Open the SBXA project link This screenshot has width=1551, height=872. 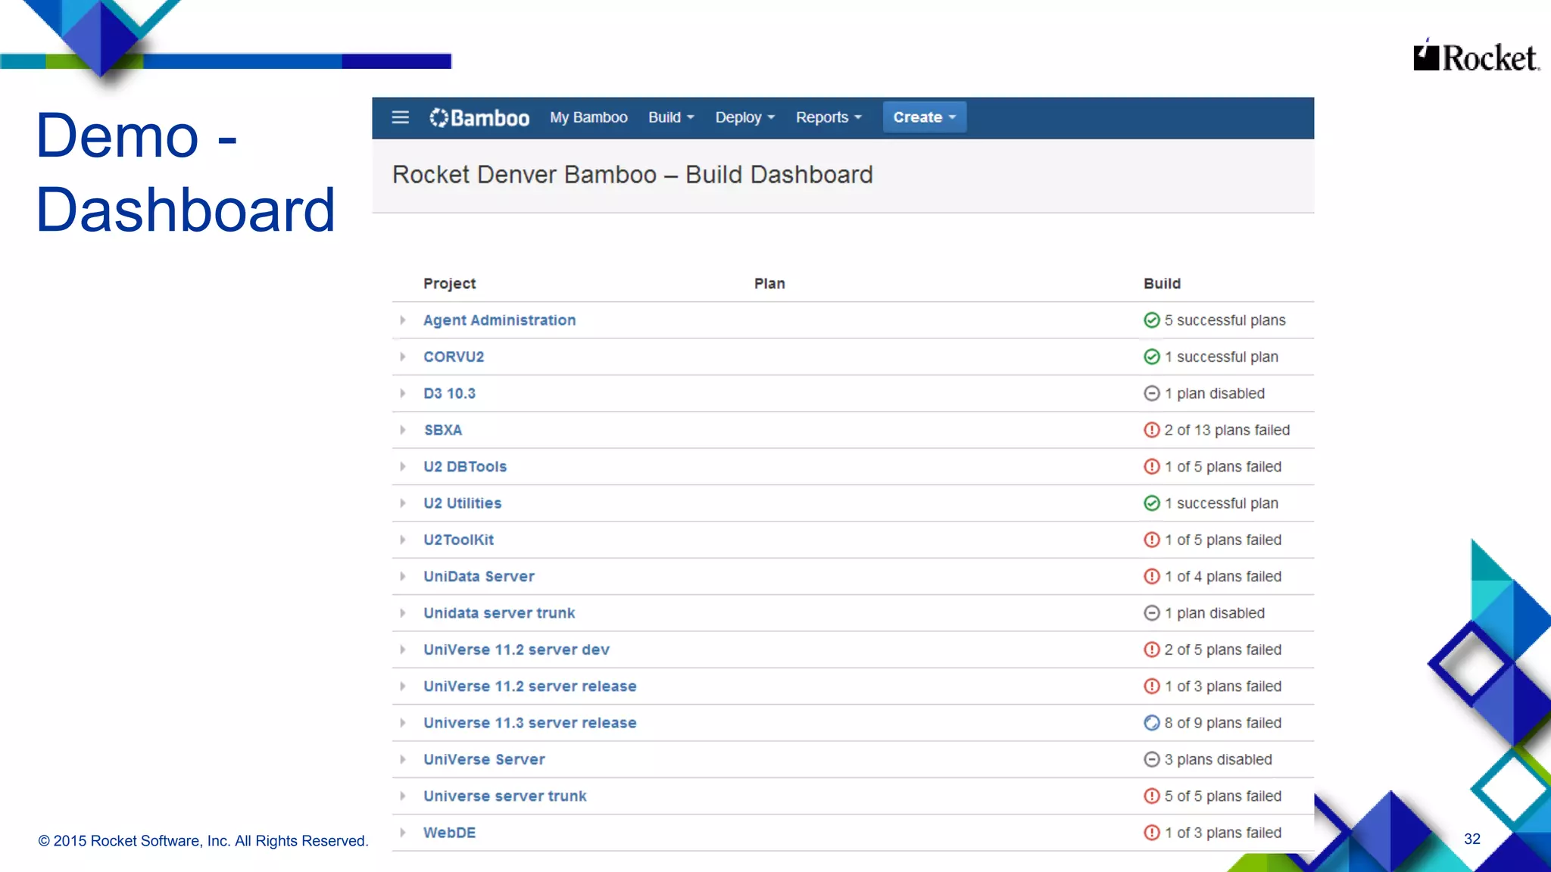click(443, 430)
